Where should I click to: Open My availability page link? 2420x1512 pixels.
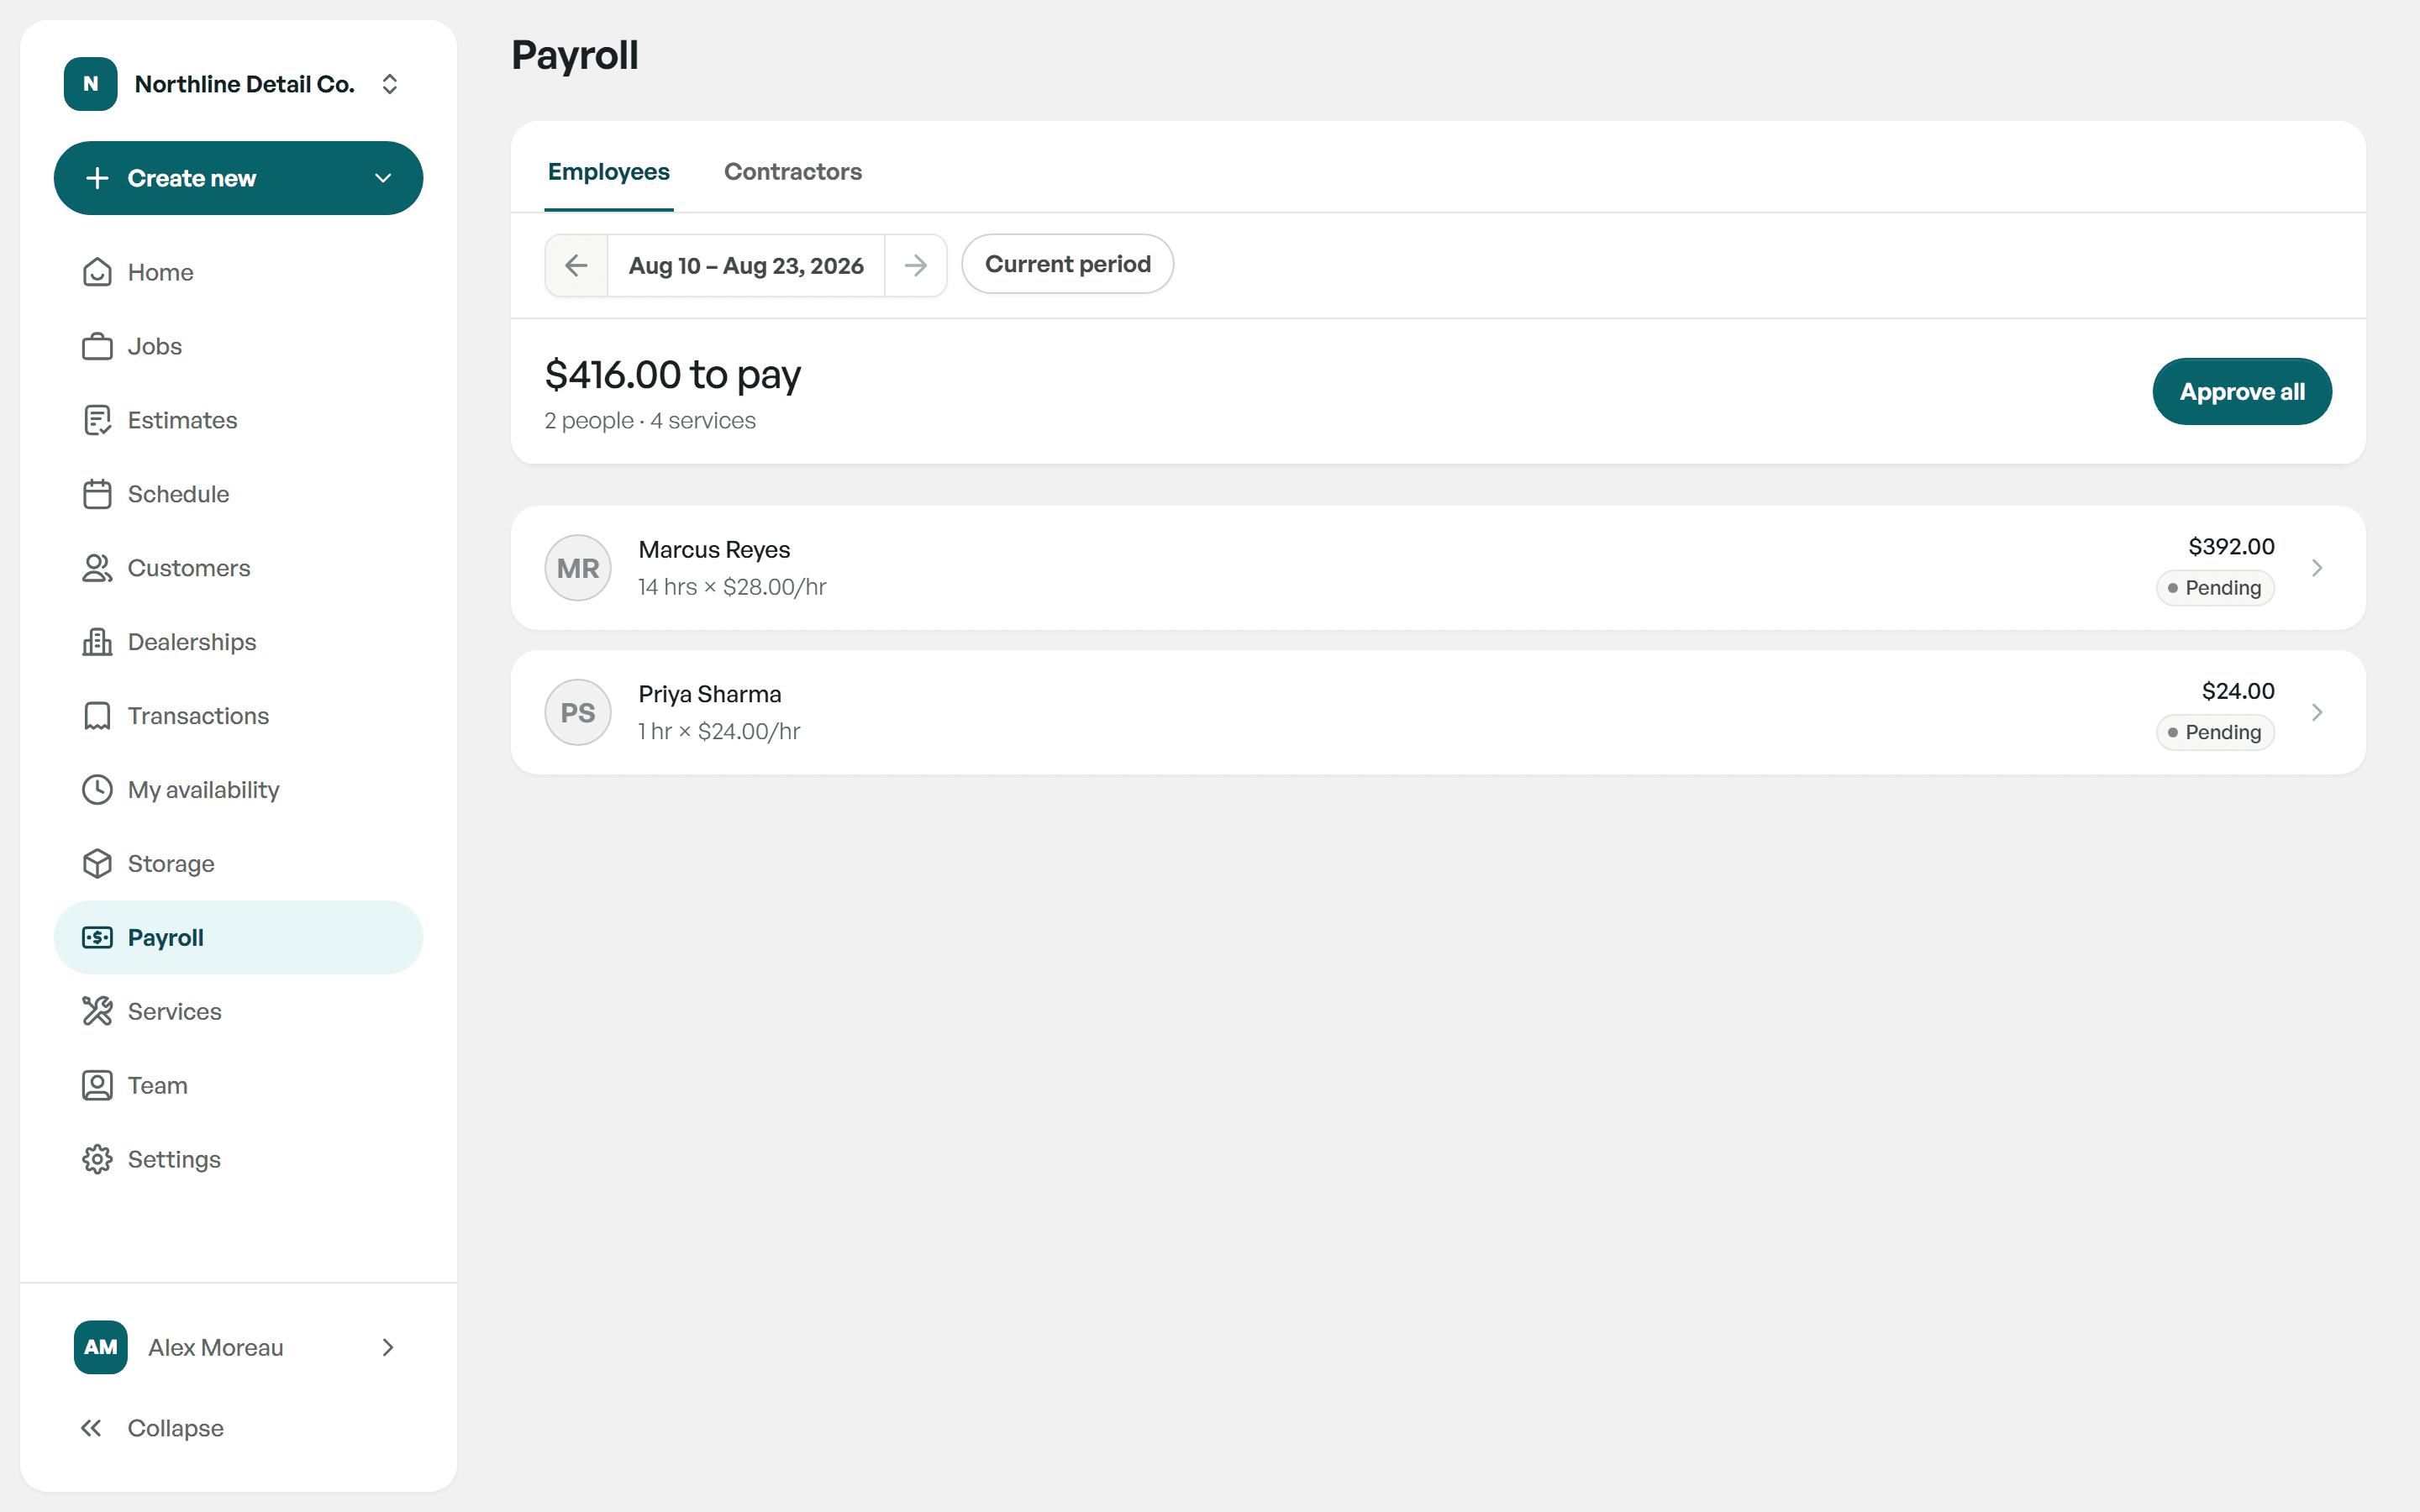click(x=239, y=790)
